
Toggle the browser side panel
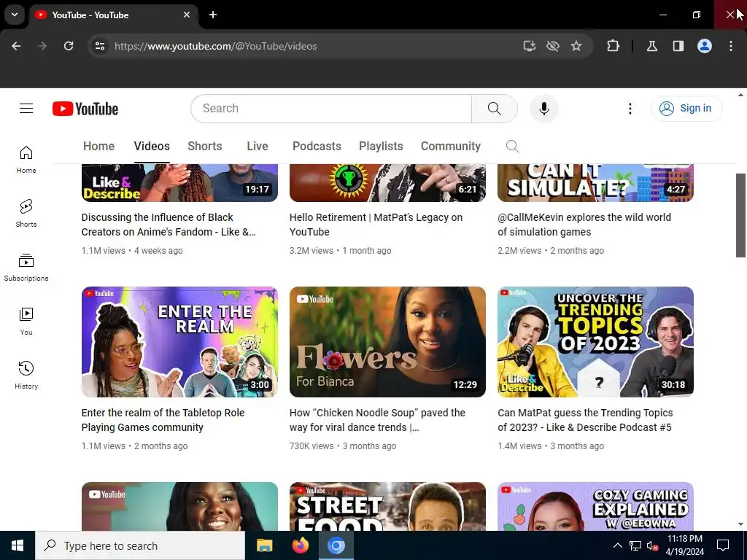[x=678, y=46]
